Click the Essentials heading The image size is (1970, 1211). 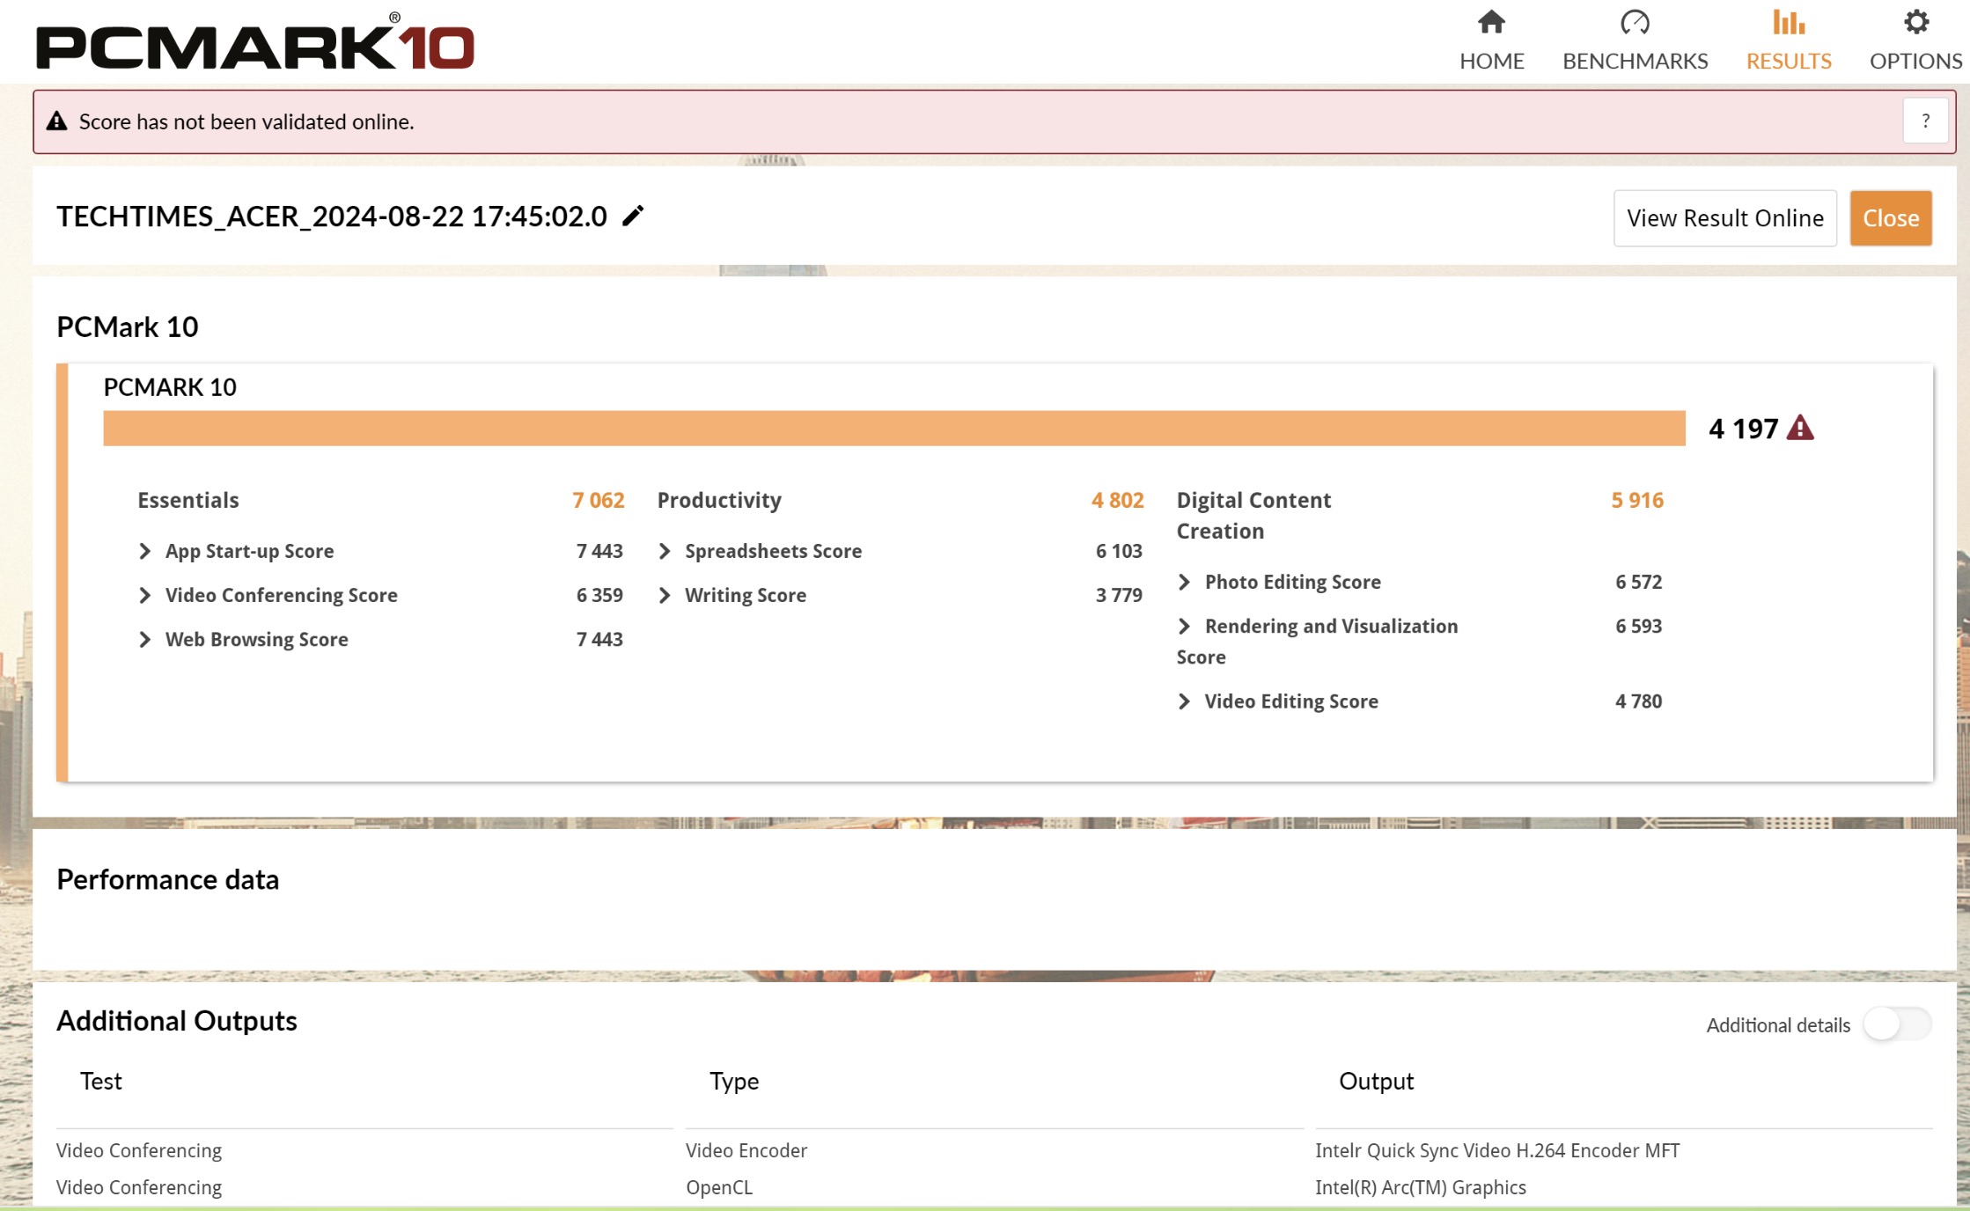(x=188, y=500)
